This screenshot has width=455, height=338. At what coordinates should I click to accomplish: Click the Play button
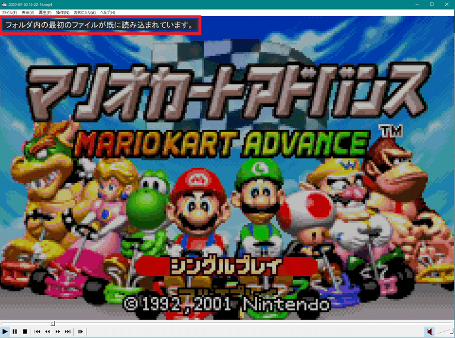point(5,331)
